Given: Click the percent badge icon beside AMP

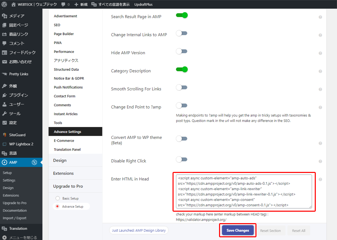Looking at the screenshot, I should [x=34, y=162].
